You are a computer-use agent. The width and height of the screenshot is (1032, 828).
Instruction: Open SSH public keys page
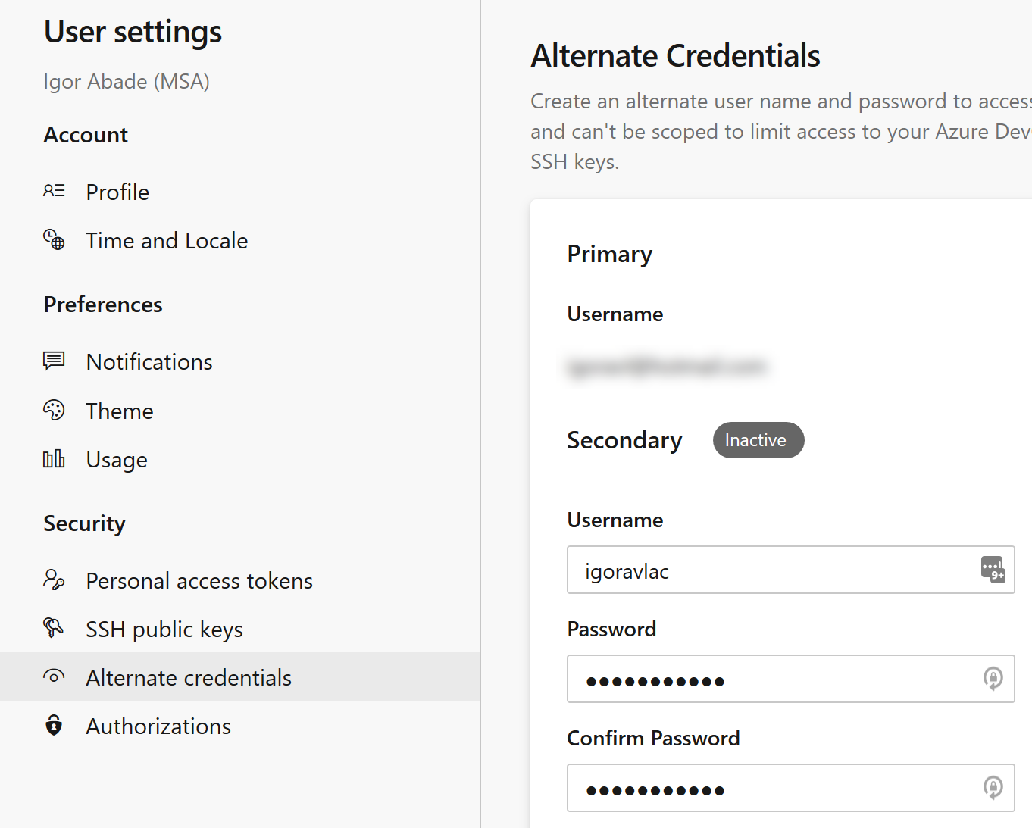click(x=164, y=629)
